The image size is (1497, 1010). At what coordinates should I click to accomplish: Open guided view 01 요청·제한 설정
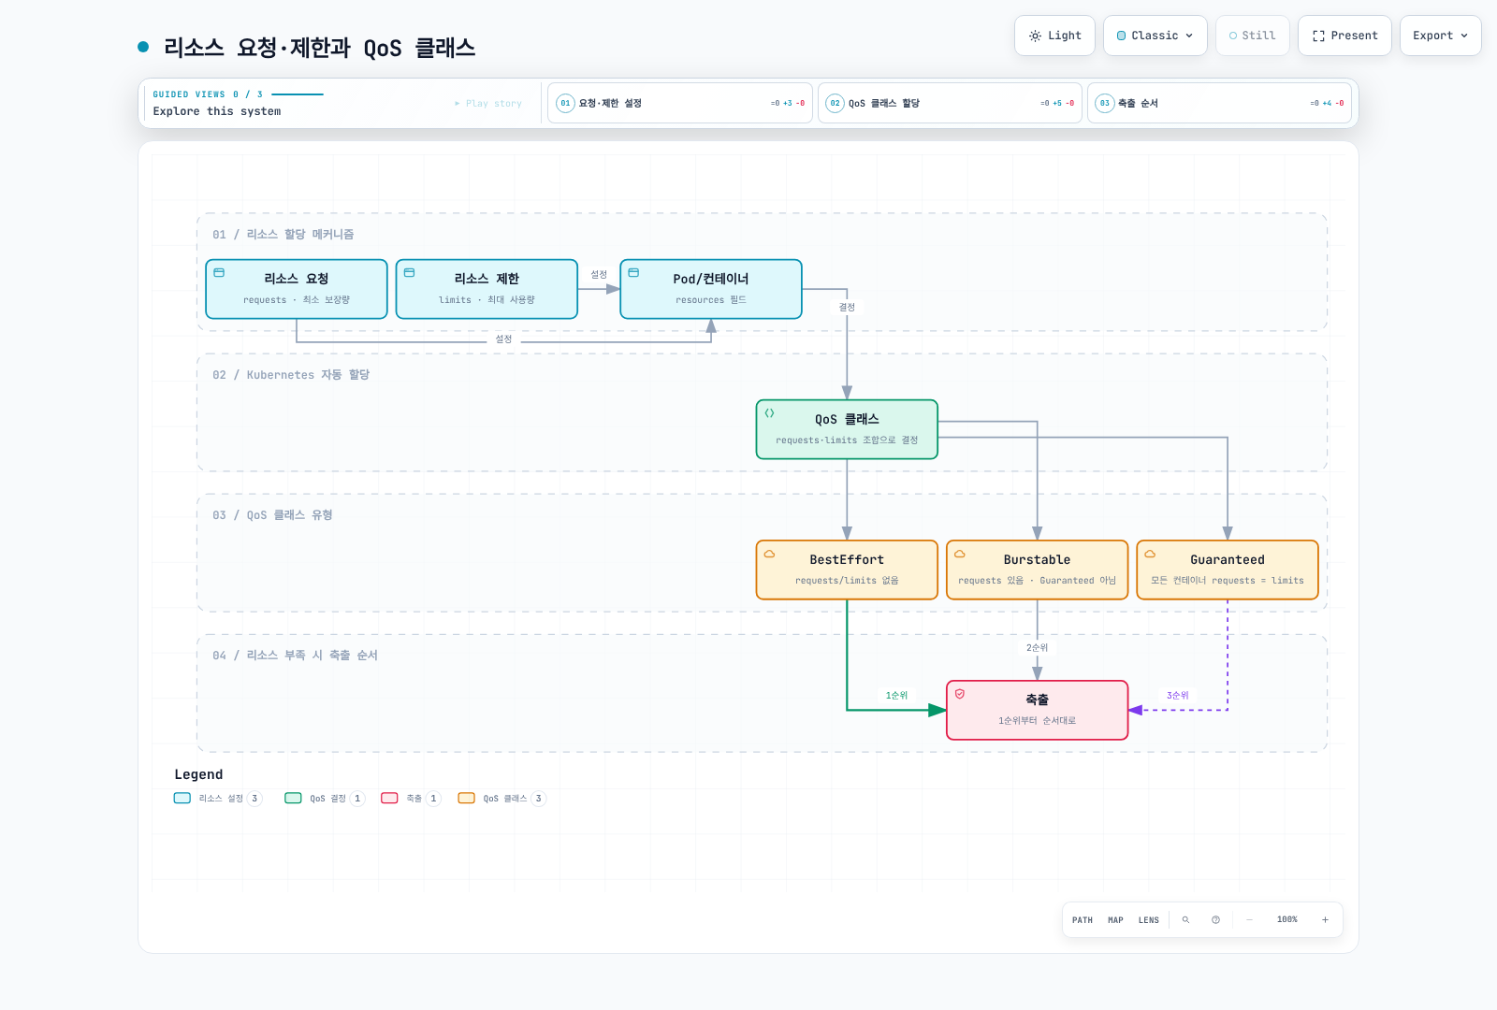click(x=680, y=103)
